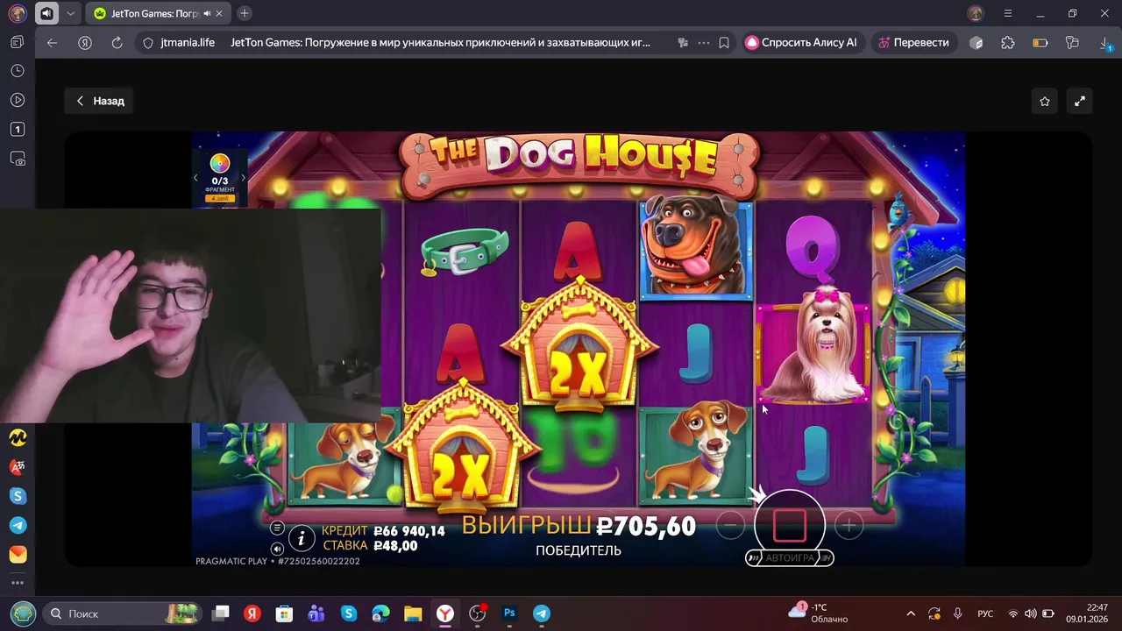This screenshot has height=631, width=1122.
Task: Open Photoshop from the taskbar
Action: coord(509,613)
